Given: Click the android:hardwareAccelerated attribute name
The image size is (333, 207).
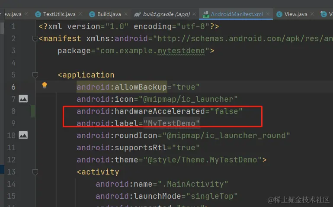Looking at the screenshot, I should coord(141,111).
